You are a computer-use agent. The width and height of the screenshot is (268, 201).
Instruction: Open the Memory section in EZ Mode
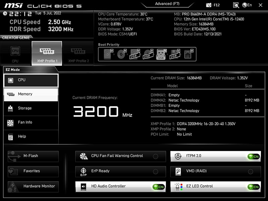click(x=31, y=94)
